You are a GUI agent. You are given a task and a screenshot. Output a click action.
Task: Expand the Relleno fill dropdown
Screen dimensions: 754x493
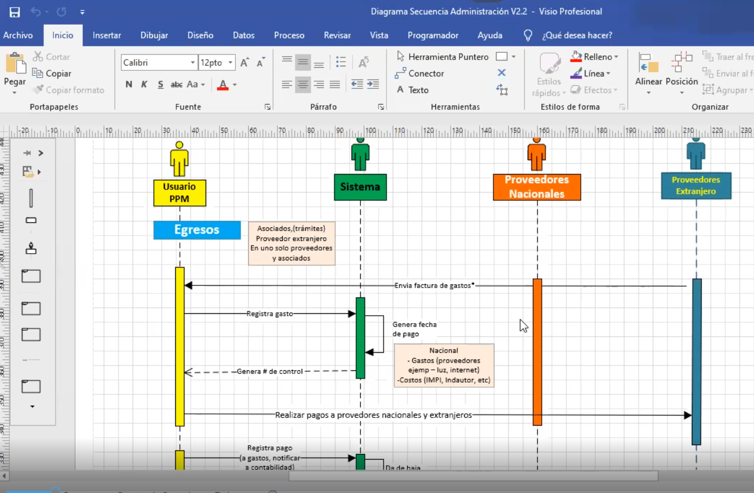pos(616,57)
